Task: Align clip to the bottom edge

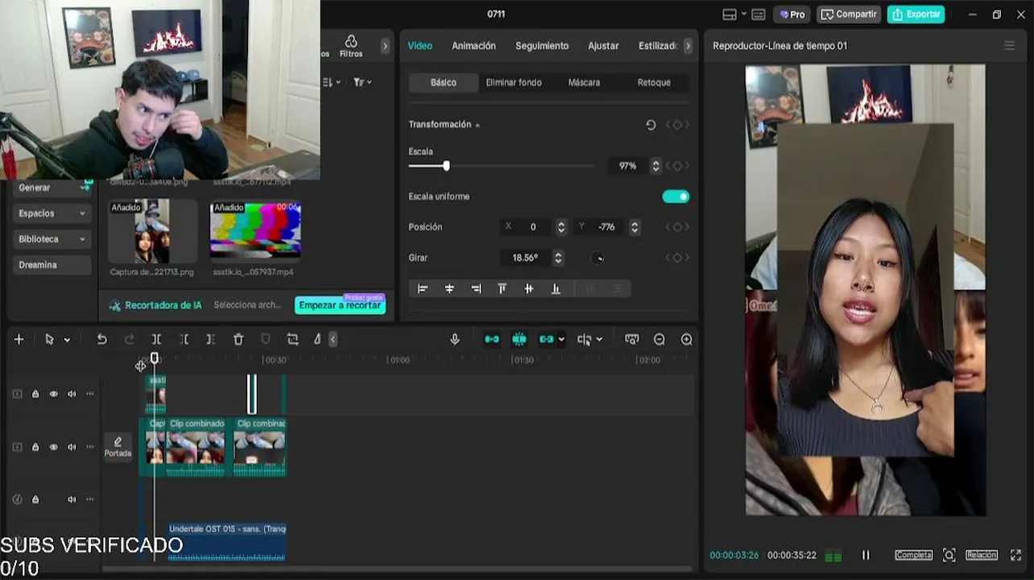Action: [x=556, y=288]
